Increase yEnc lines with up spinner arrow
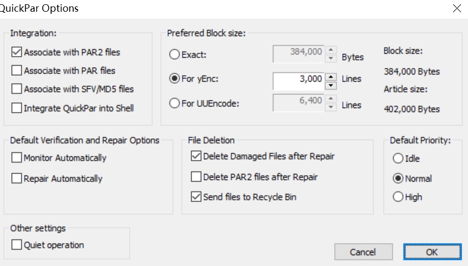 [330, 77]
